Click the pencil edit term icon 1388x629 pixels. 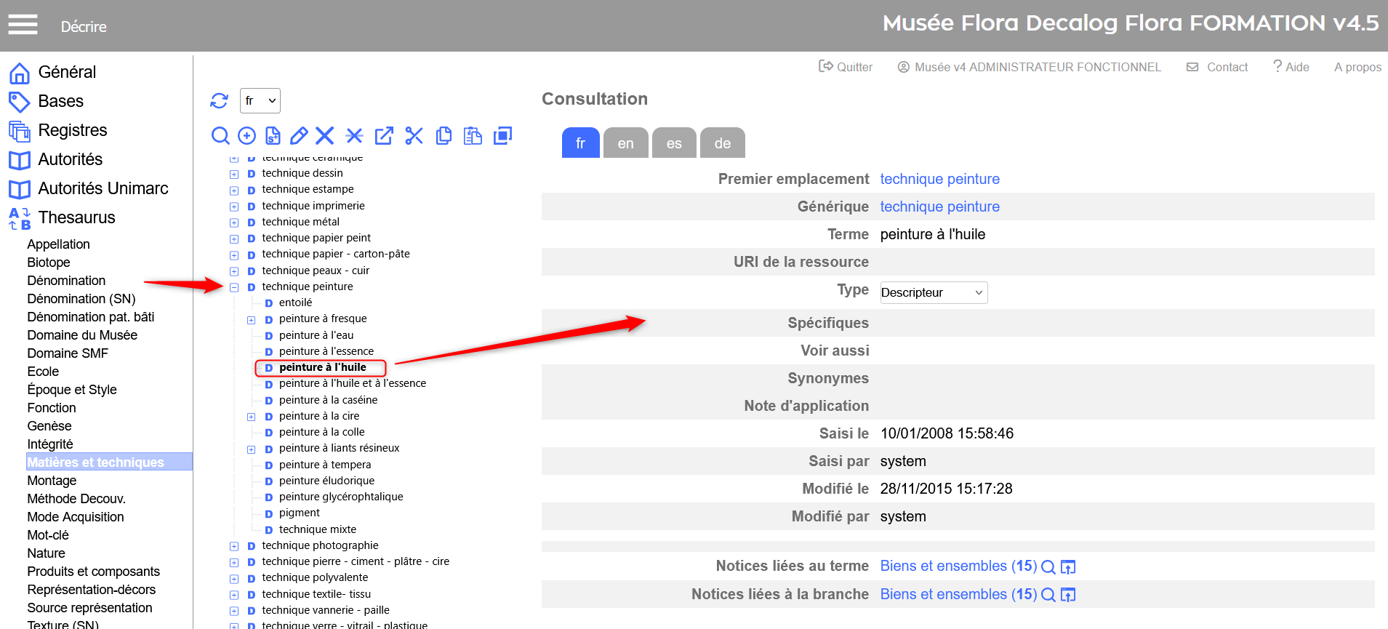point(299,136)
